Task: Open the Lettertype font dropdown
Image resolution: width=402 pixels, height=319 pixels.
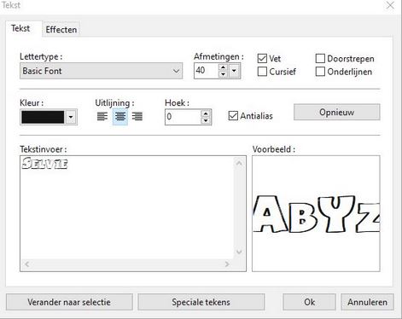Action: click(102, 71)
